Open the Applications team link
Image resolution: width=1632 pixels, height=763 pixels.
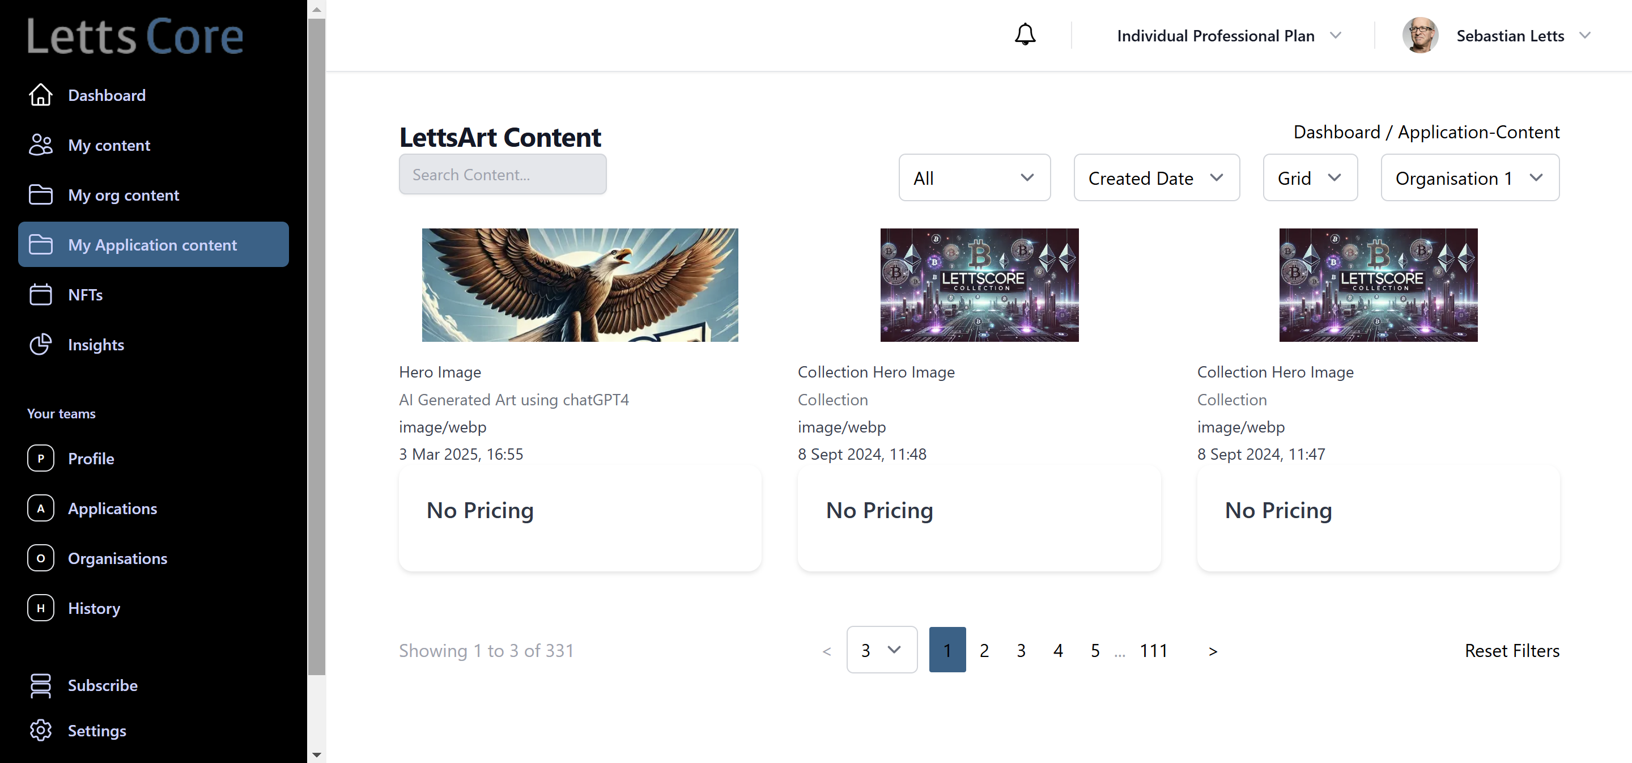click(154, 508)
